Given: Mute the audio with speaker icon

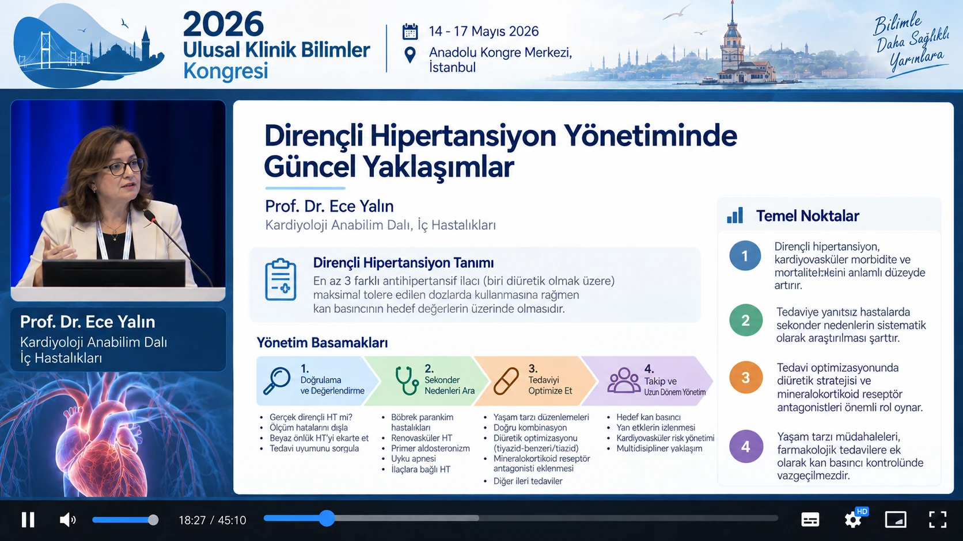Looking at the screenshot, I should tap(67, 520).
